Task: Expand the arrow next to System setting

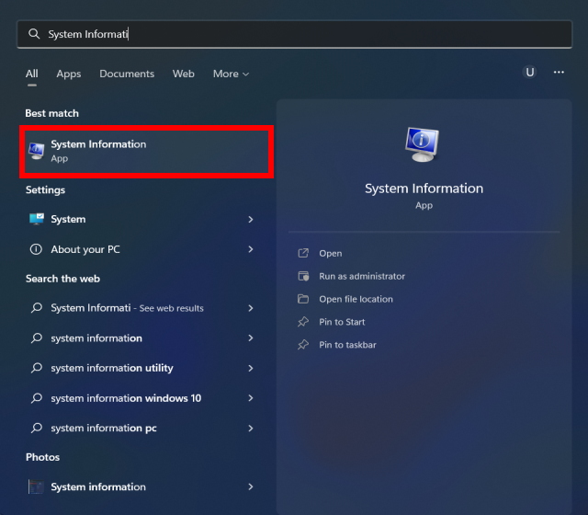Action: [x=251, y=219]
